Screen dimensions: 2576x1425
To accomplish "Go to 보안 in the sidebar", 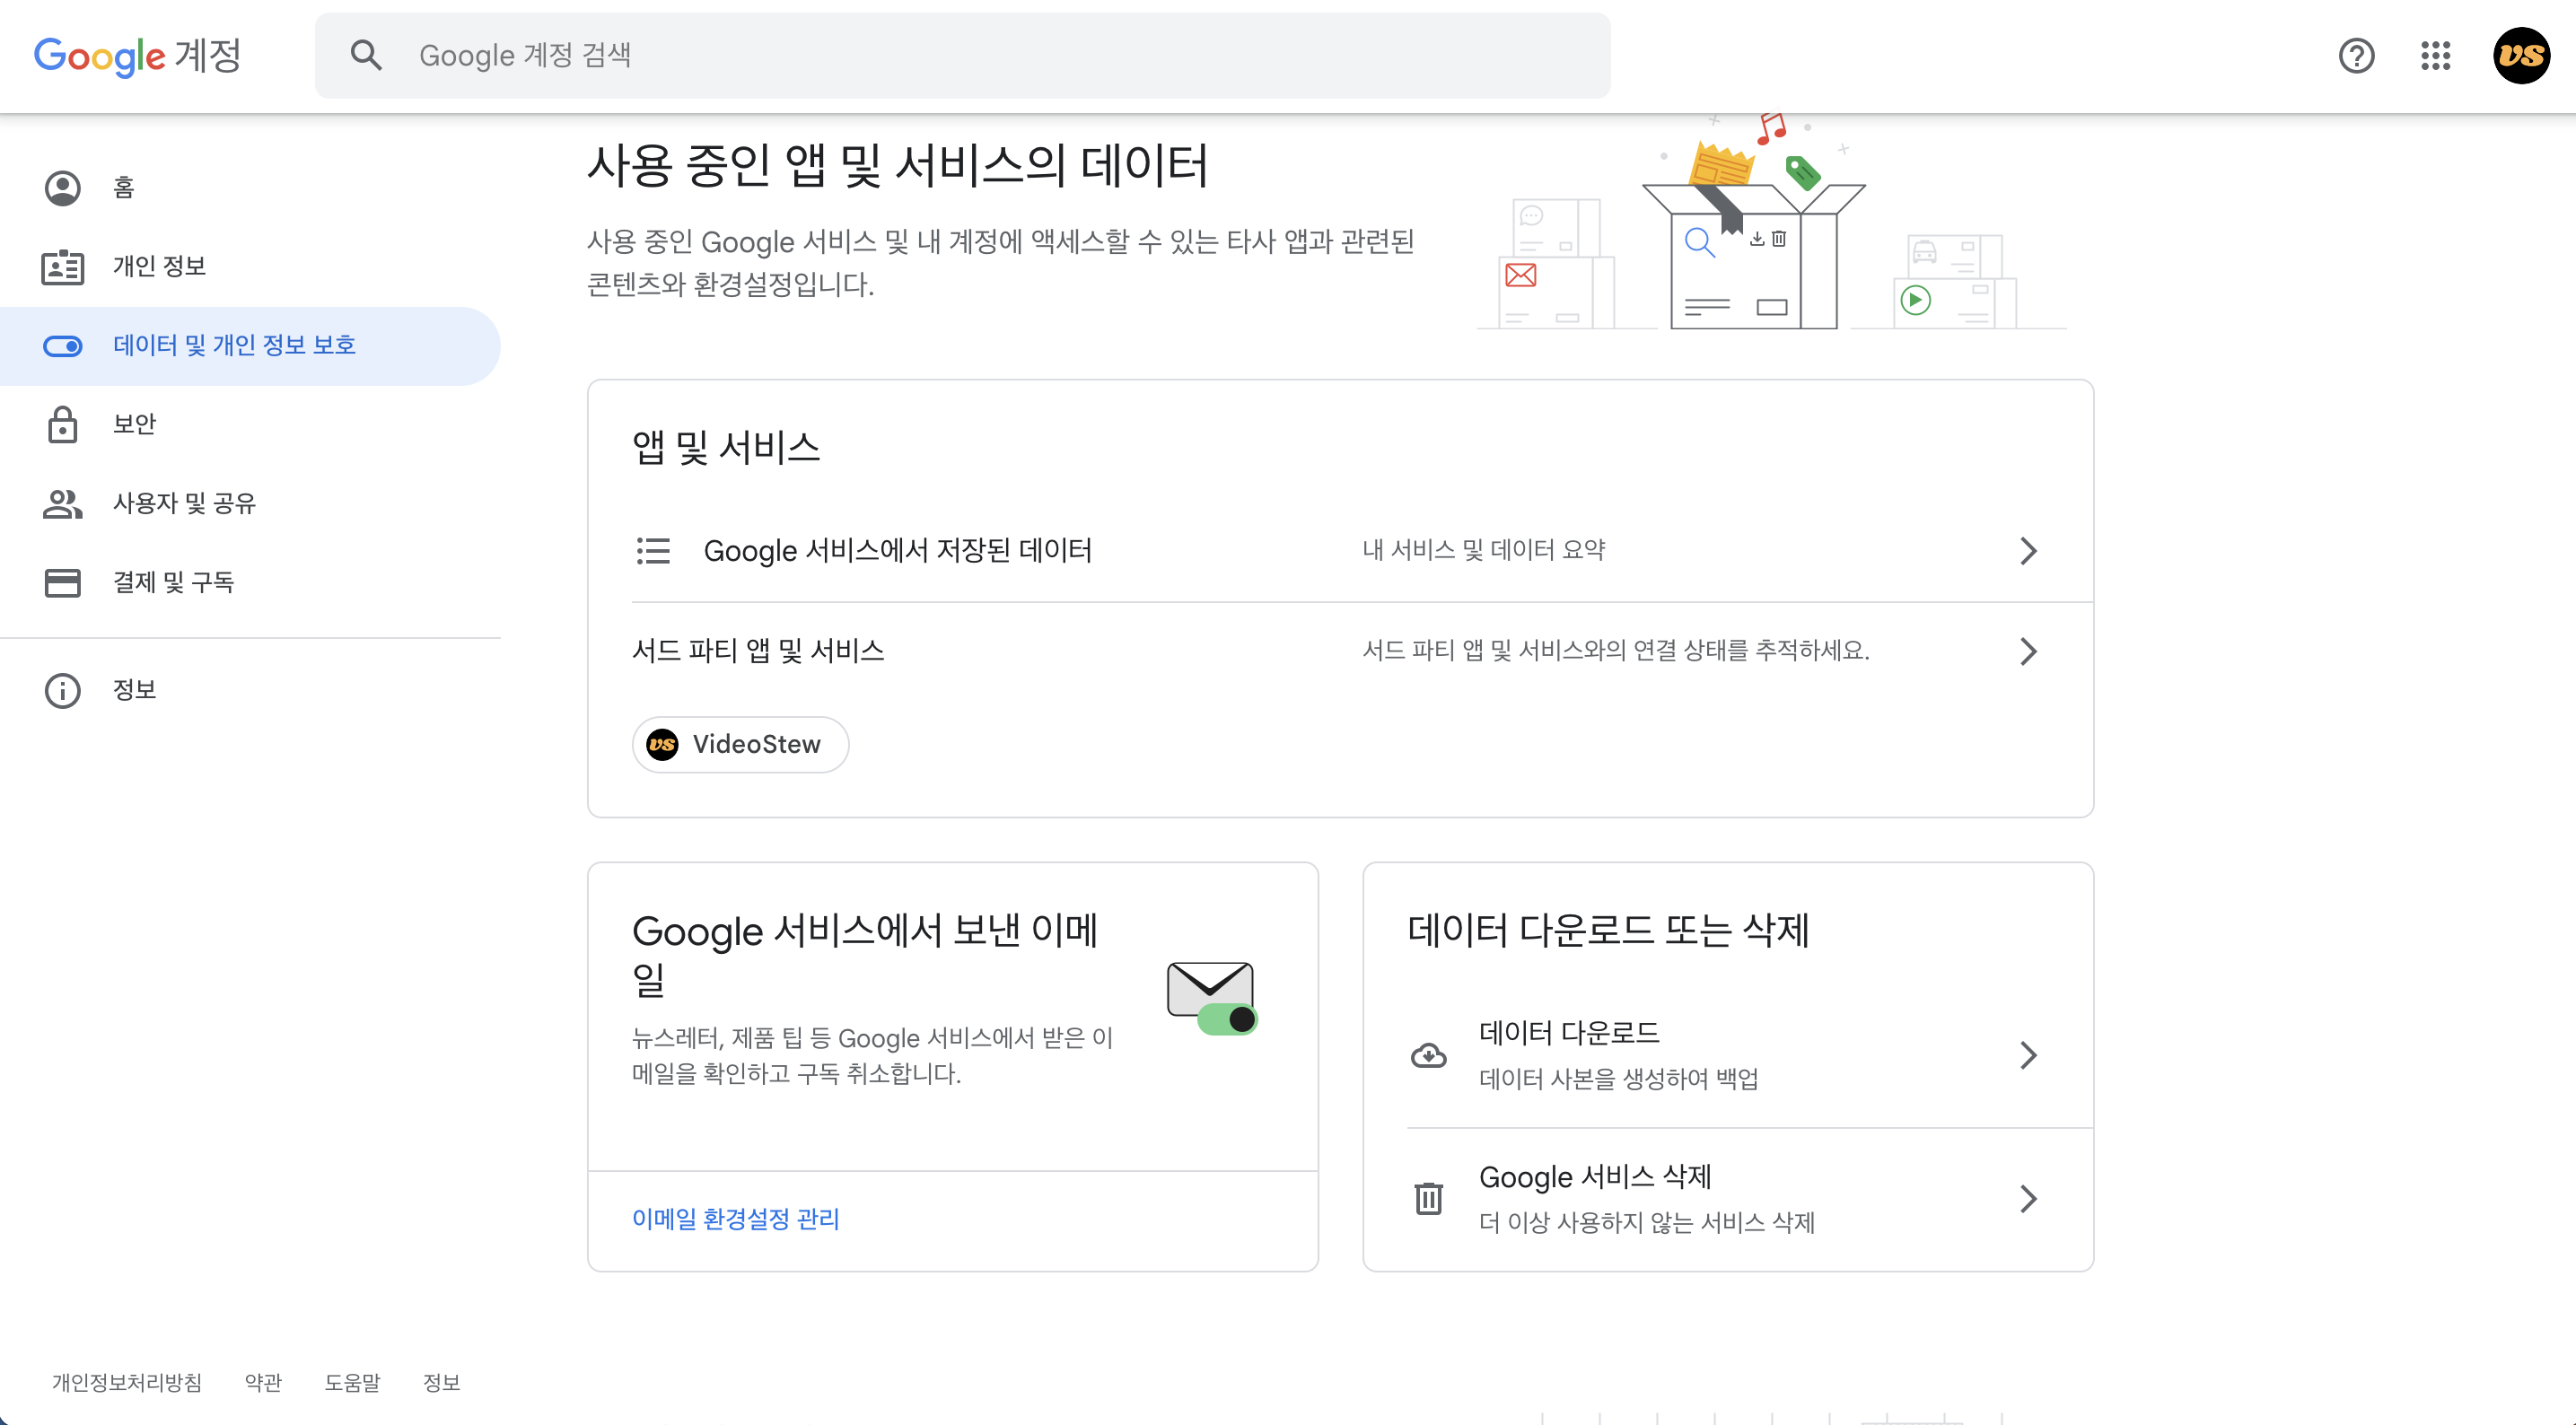I will coord(134,424).
